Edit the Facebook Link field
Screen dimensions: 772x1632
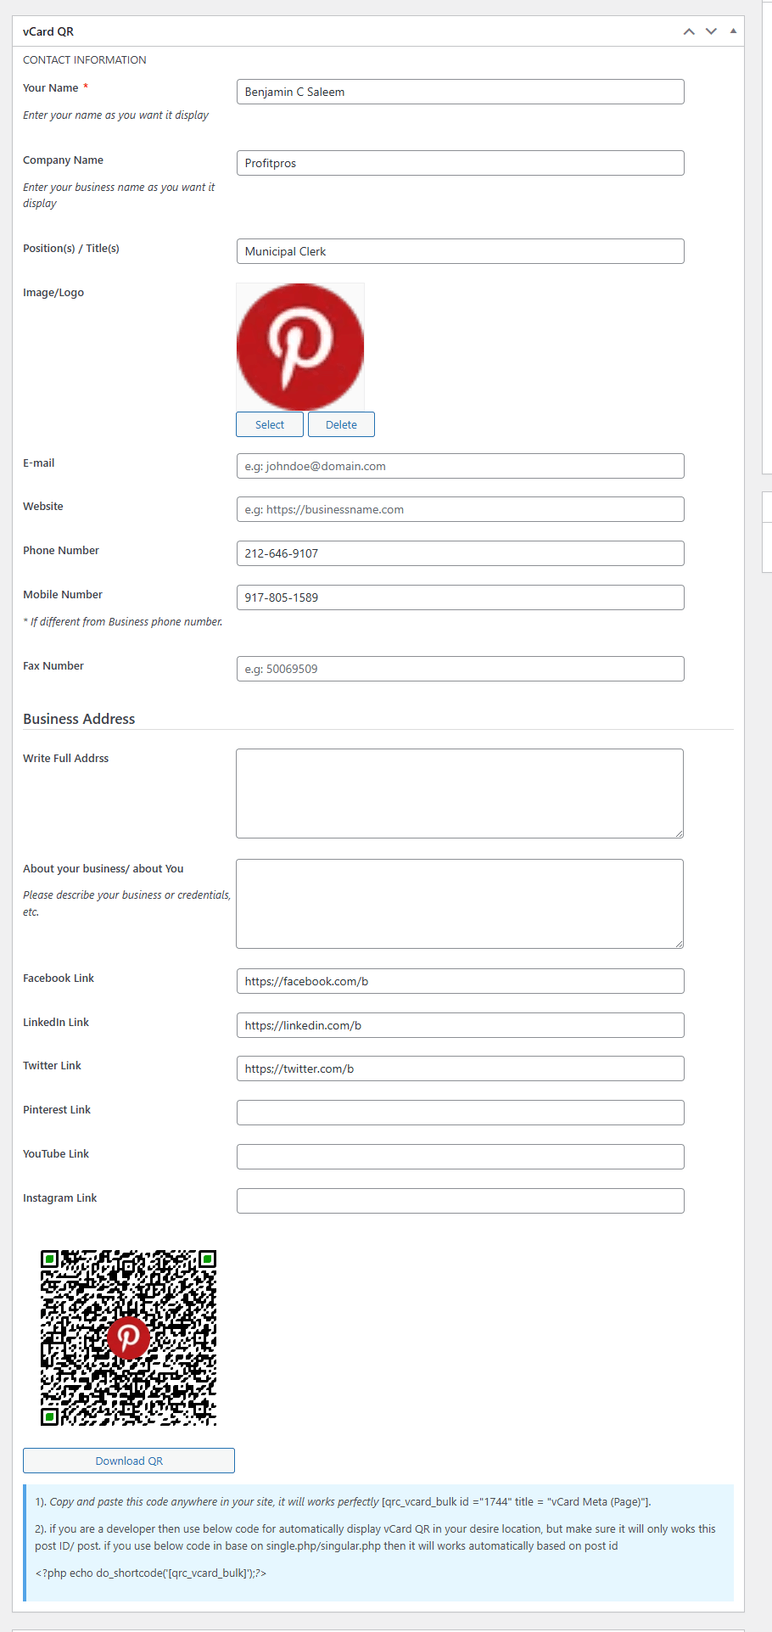pyautogui.click(x=460, y=981)
